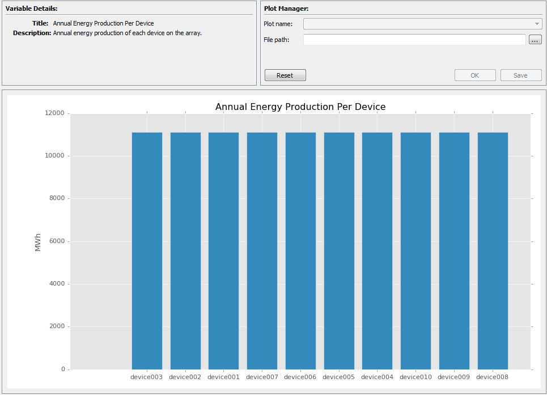Image resolution: width=547 pixels, height=395 pixels.
Task: Click the OK button in Plot Manager
Action: [x=475, y=75]
